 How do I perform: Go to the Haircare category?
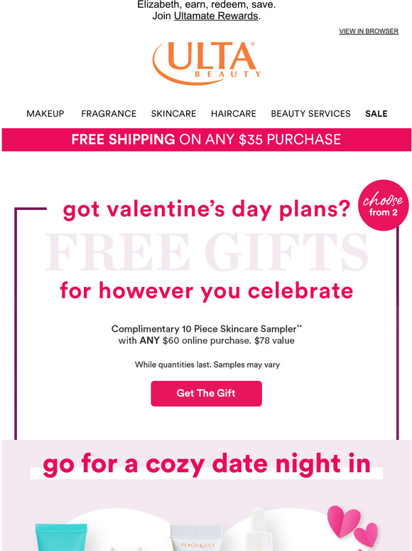pyautogui.click(x=234, y=113)
